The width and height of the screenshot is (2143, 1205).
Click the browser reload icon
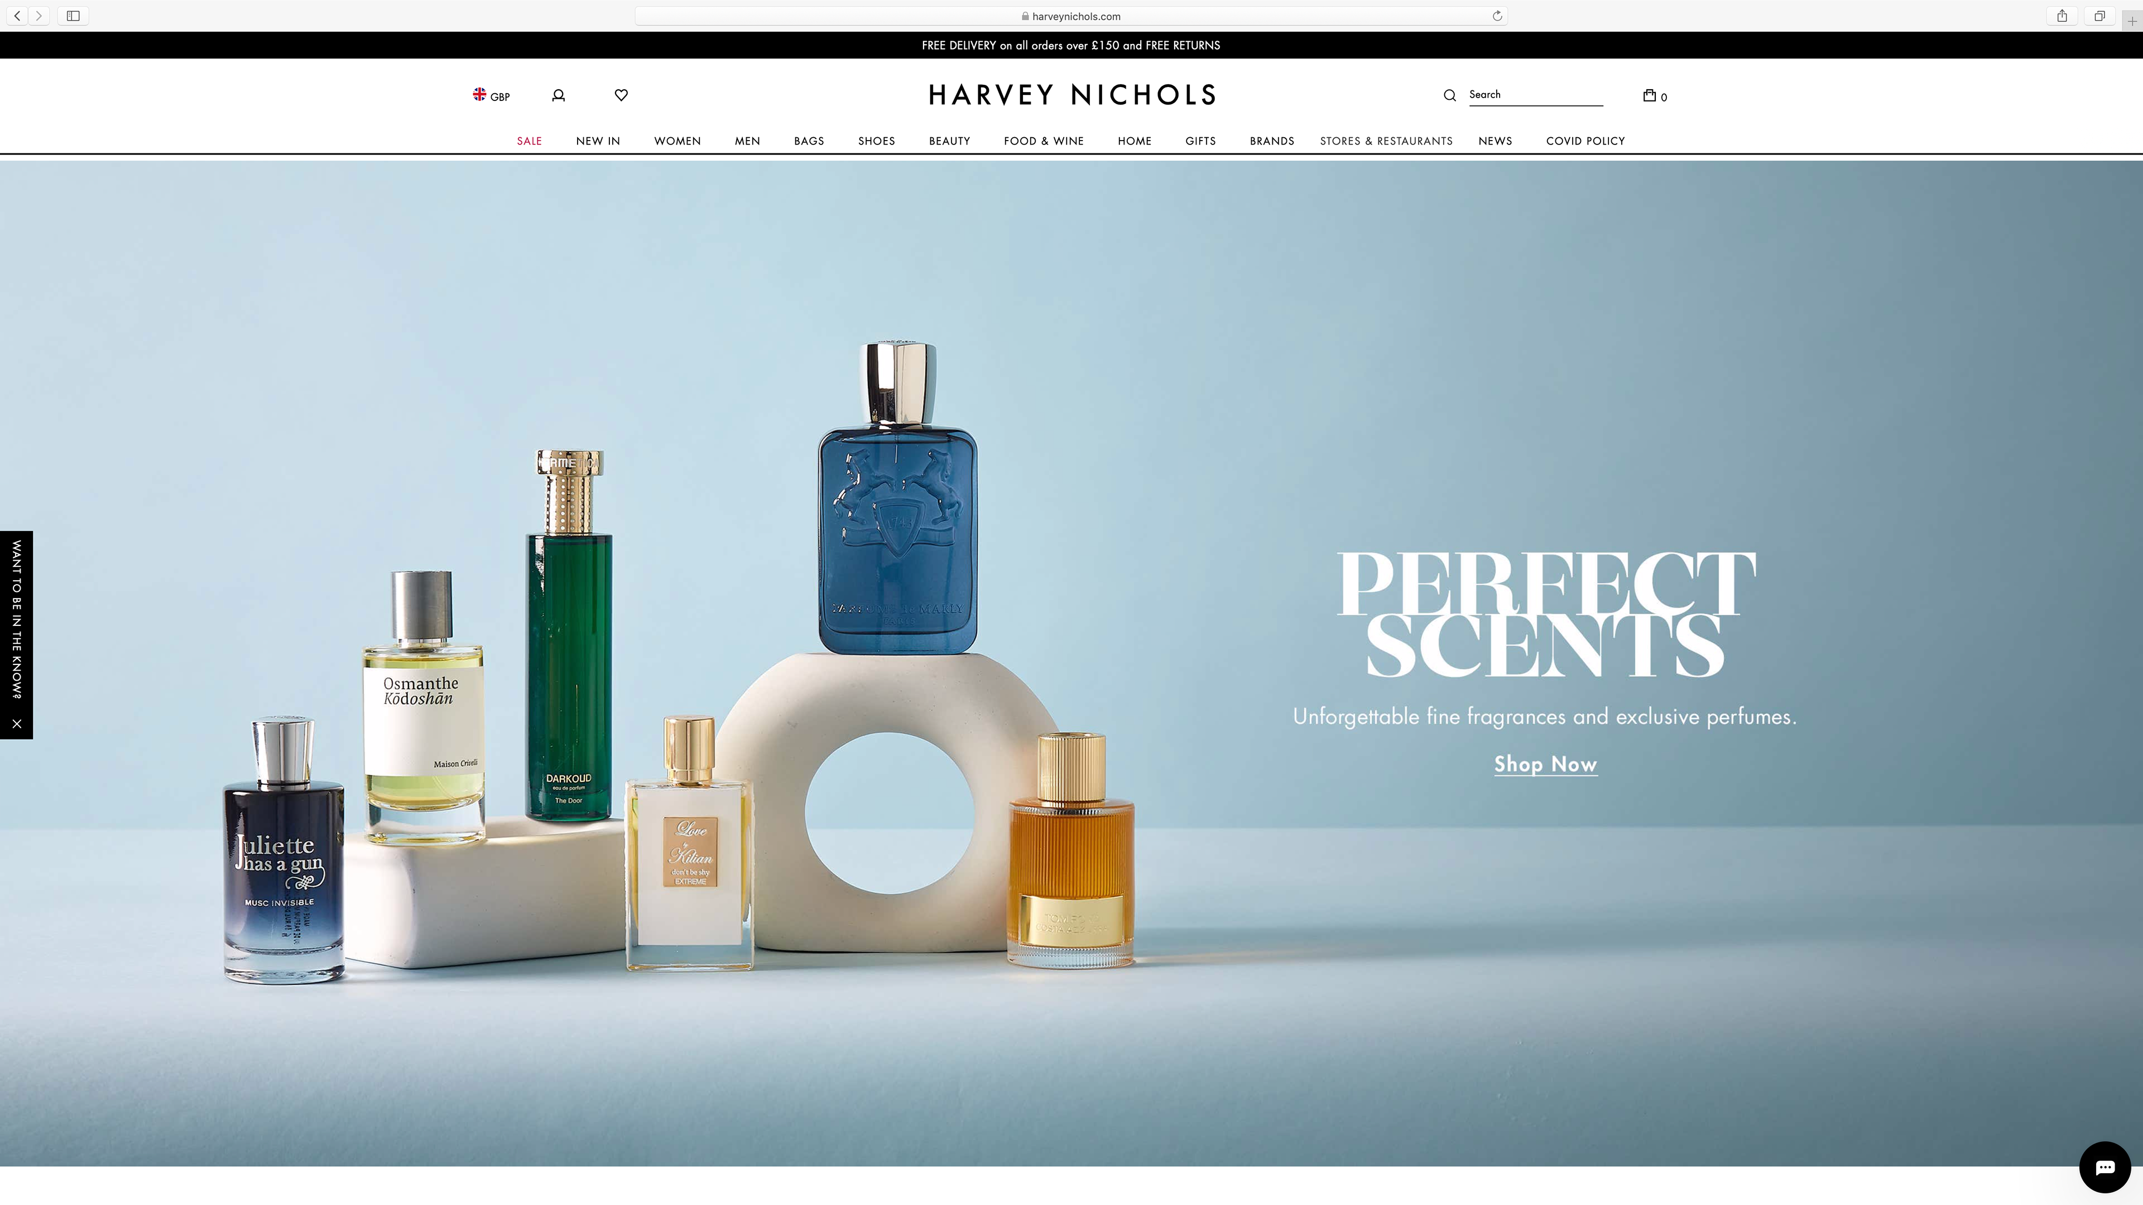pos(1497,16)
